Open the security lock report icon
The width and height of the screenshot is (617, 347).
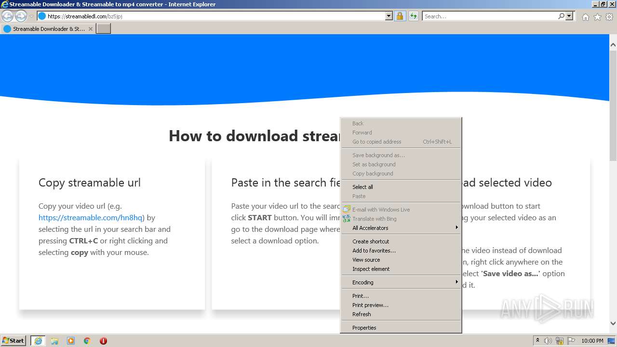[400, 16]
